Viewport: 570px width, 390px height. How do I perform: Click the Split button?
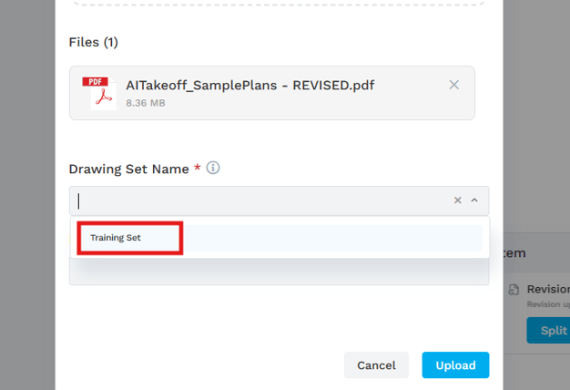coord(552,330)
